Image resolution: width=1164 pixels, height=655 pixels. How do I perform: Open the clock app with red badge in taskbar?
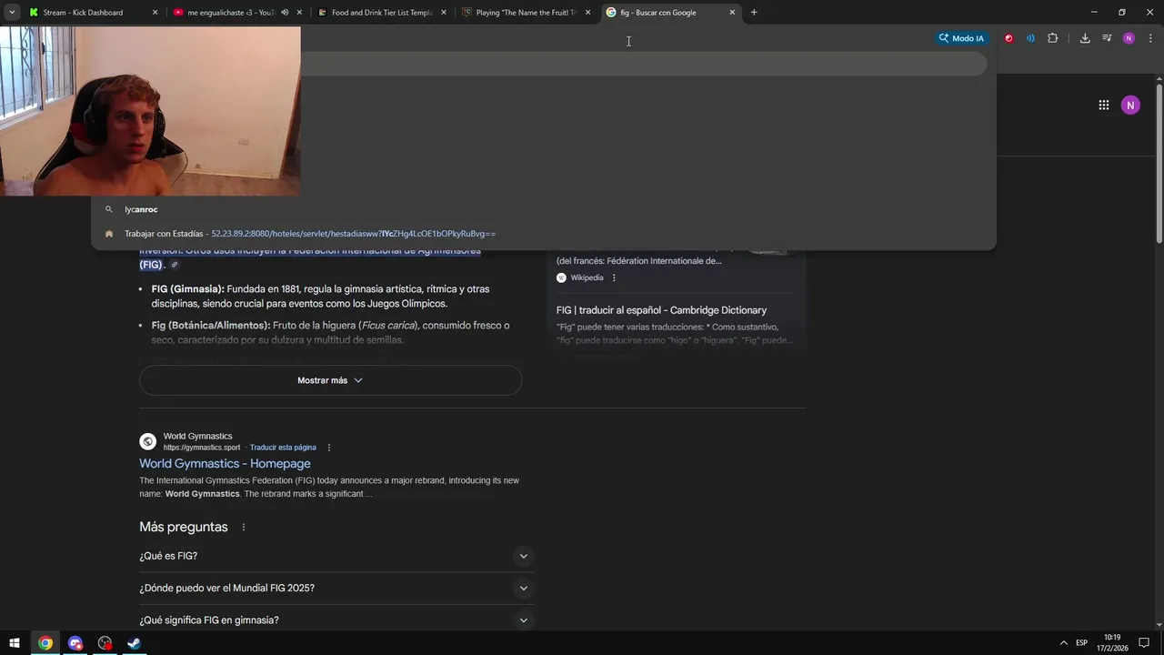(x=105, y=643)
